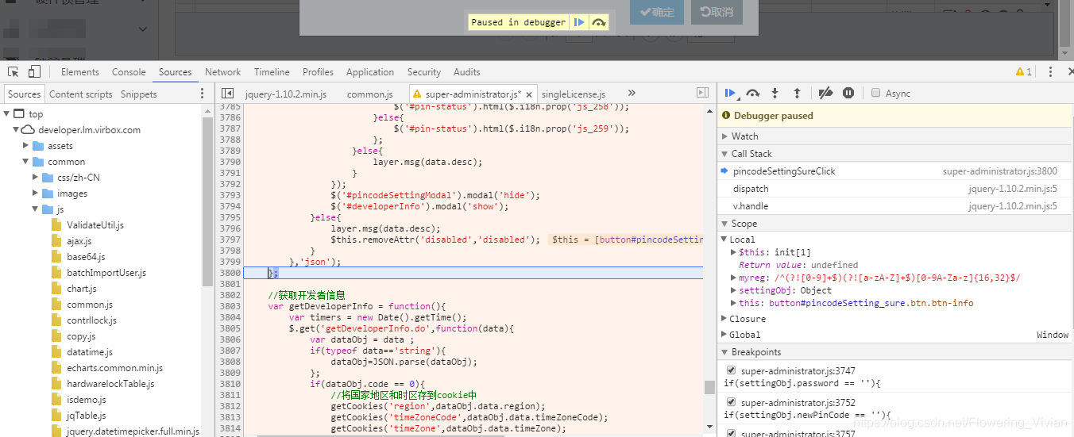1074x437 pixels.
Task: Expand the css/zh-CN folder
Action: [x=36, y=178]
